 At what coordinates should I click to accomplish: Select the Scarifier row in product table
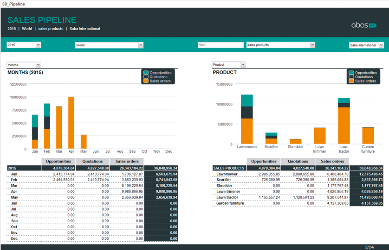click(x=224, y=179)
